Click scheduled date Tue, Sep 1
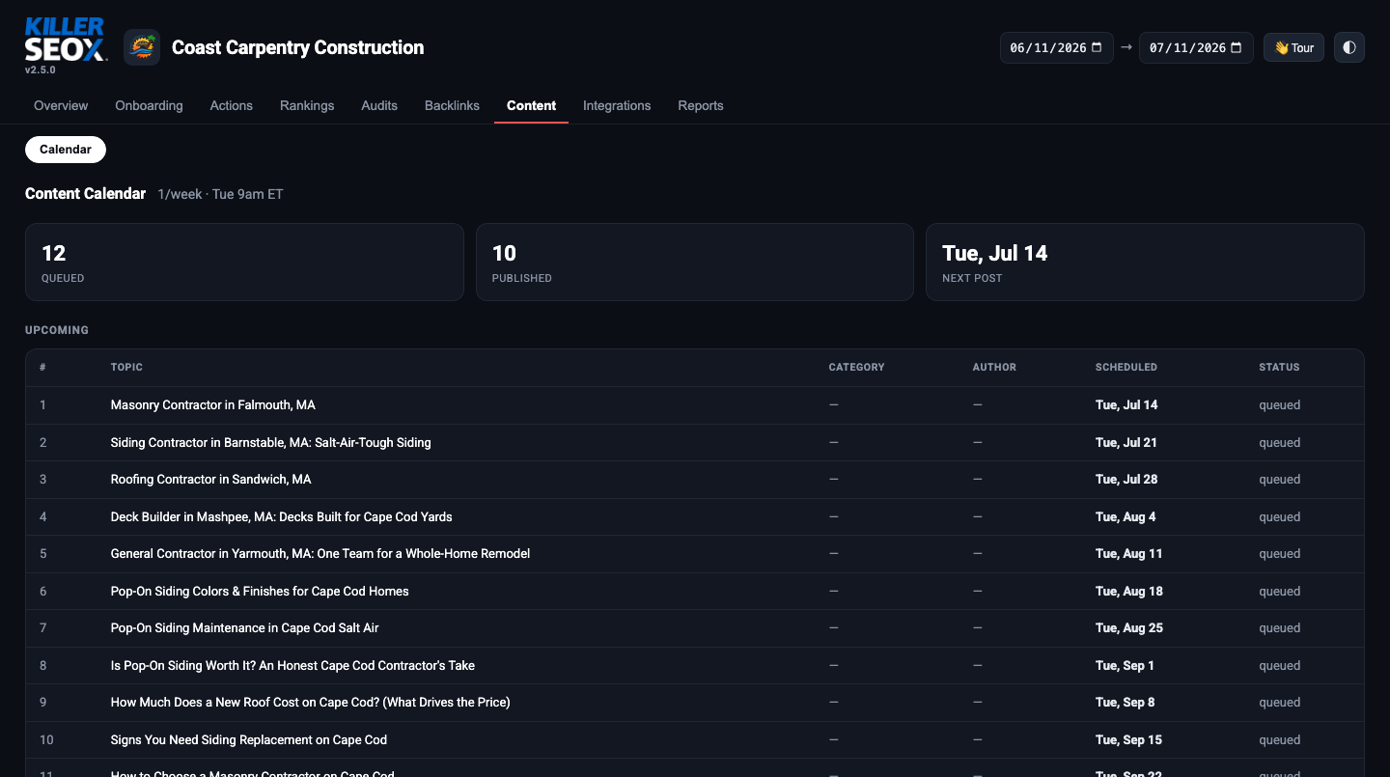Viewport: 1390px width, 777px height. coord(1125,666)
